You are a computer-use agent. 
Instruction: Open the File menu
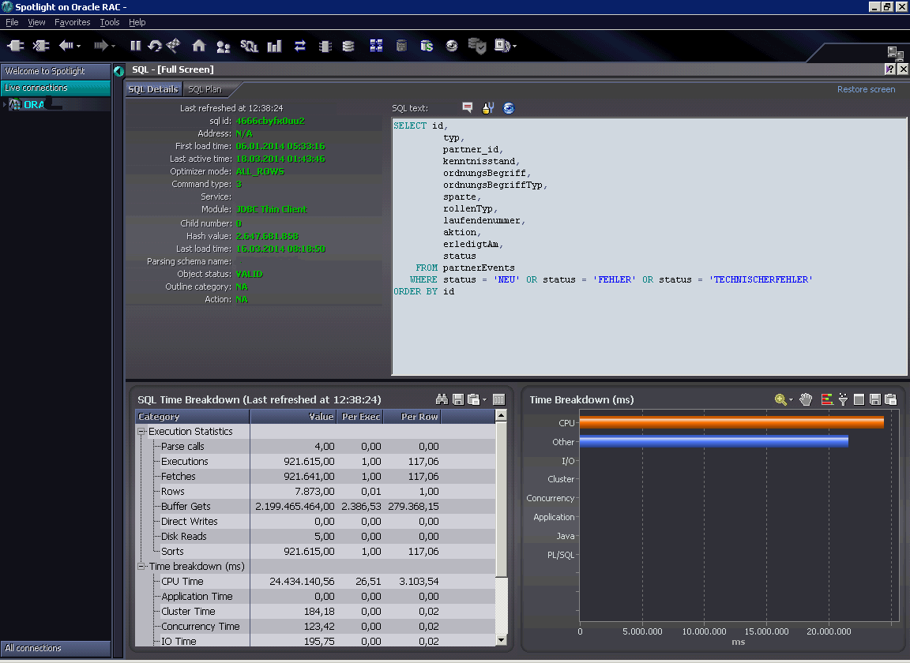coord(12,22)
